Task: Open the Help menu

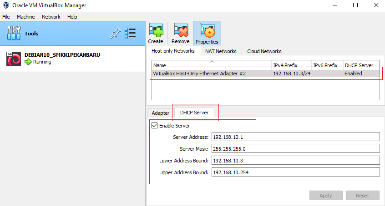Action: point(72,17)
